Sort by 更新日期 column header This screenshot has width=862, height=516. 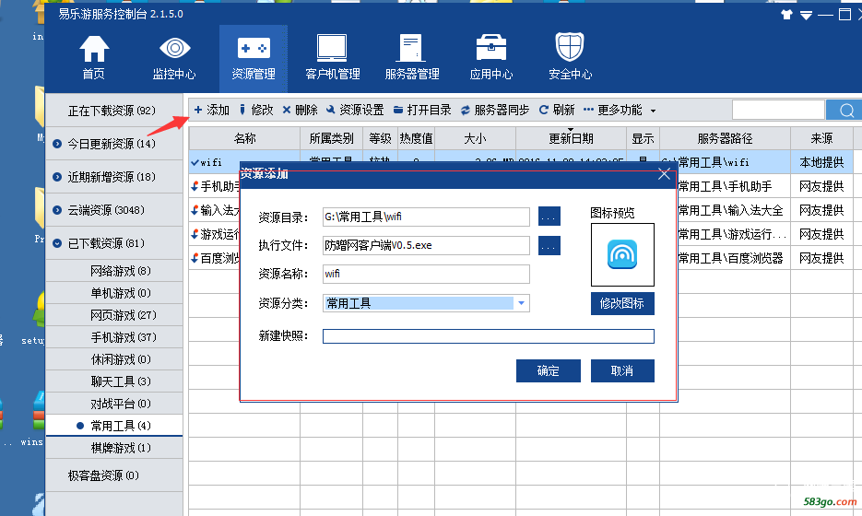(x=571, y=138)
